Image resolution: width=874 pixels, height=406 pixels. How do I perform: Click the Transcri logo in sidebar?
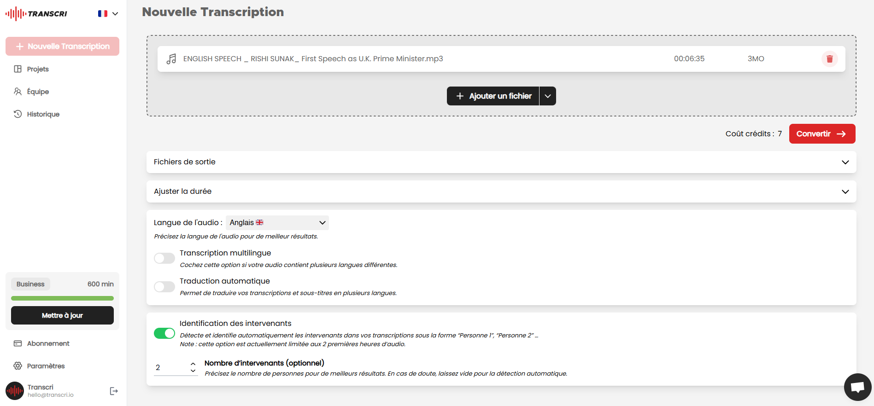tap(36, 14)
